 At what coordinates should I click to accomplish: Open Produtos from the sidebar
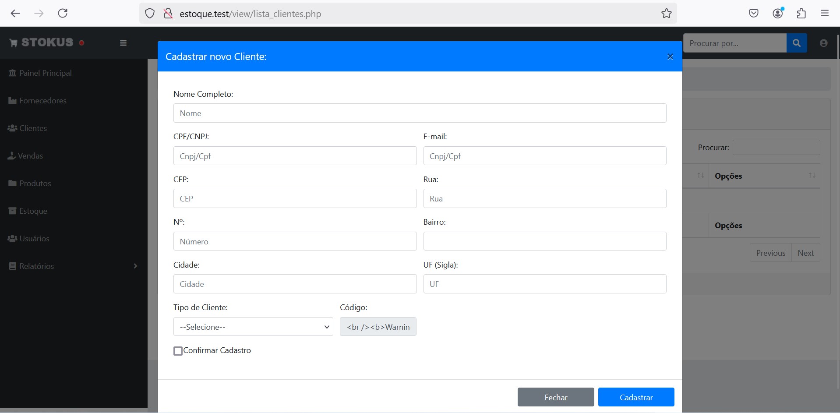click(35, 184)
